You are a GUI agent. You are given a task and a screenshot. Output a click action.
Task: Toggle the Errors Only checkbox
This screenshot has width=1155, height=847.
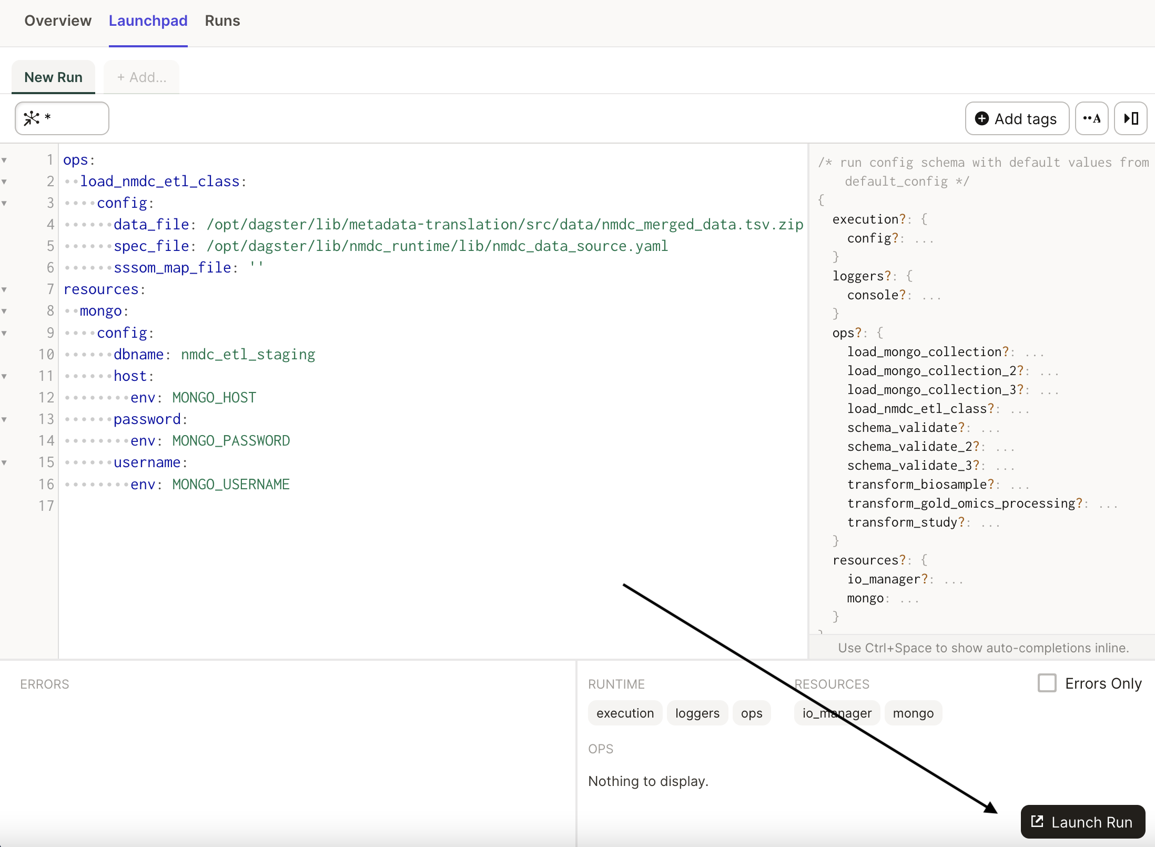(x=1047, y=684)
